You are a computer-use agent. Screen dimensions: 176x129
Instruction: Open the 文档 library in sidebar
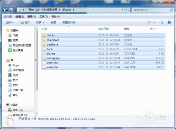click(13, 85)
